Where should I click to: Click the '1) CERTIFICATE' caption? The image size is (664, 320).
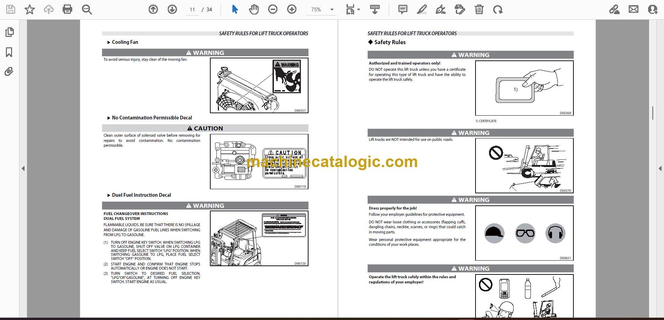pyautogui.click(x=486, y=121)
